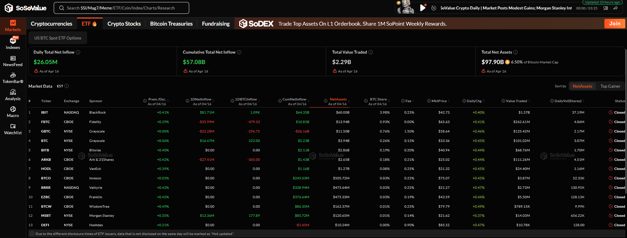Click the audio time 00:00 / 03:25
The image size is (627, 238).
tap(587, 8)
